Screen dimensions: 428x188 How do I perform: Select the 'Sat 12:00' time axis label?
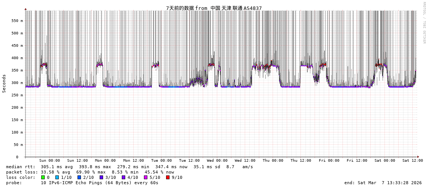click(x=412, y=161)
